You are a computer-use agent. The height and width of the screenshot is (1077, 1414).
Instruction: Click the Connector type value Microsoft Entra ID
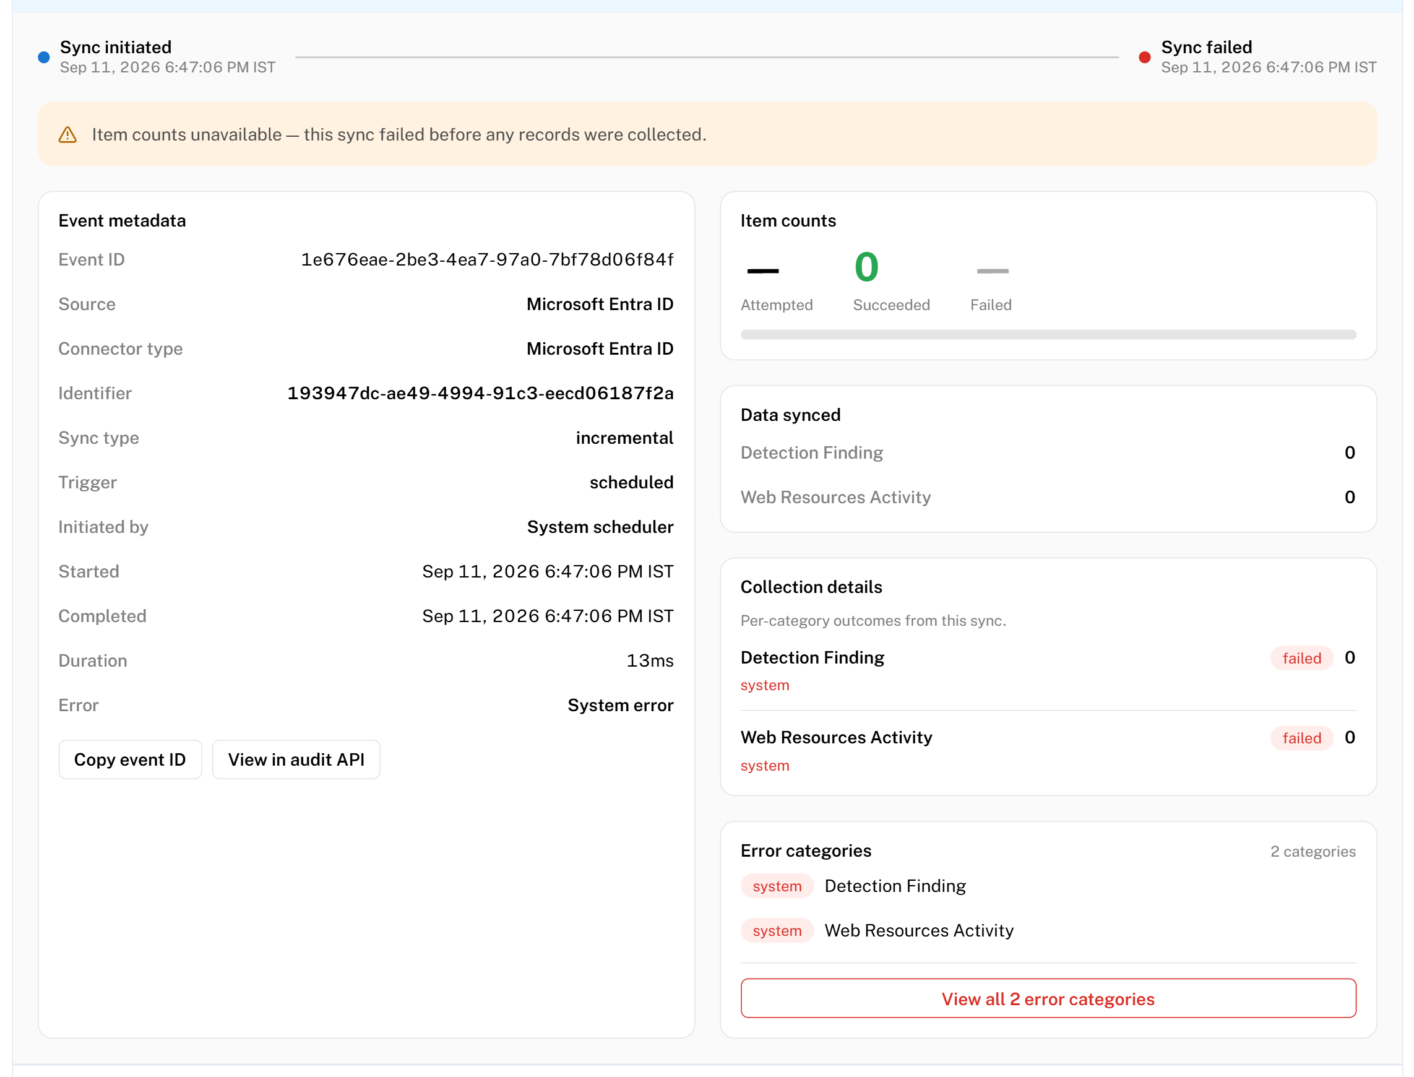(600, 348)
